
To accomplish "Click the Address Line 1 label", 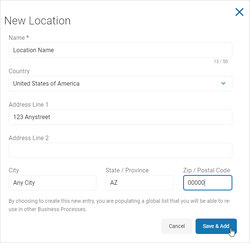I will (x=29, y=104).
